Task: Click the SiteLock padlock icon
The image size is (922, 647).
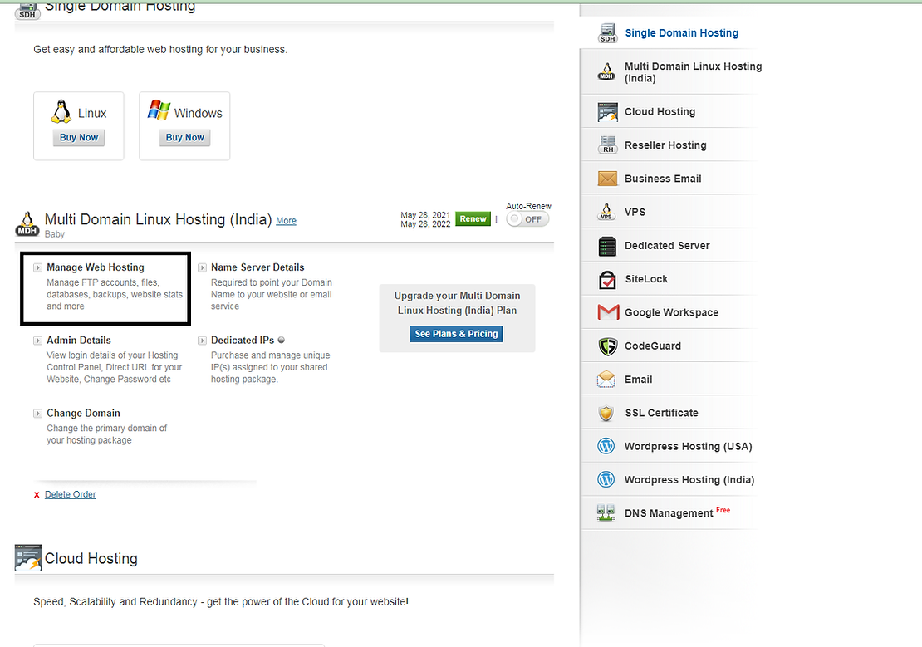Action: [x=608, y=279]
